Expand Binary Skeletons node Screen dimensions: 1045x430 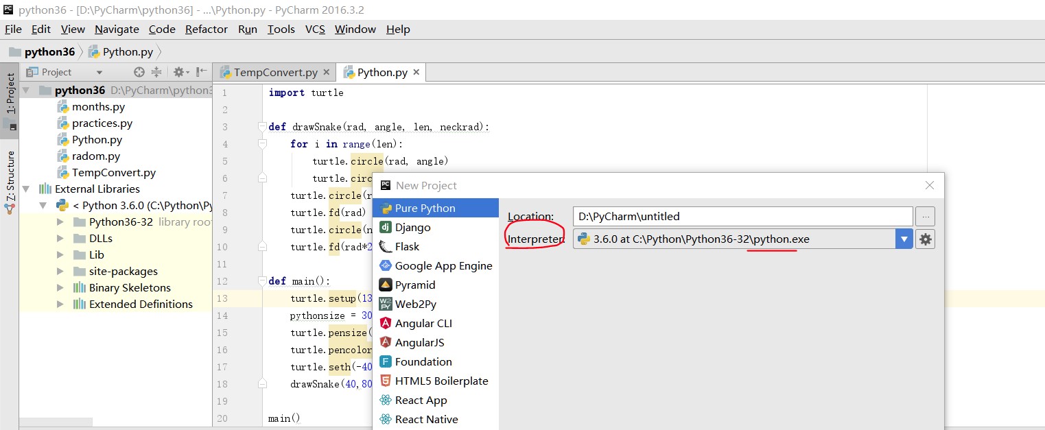coord(60,287)
